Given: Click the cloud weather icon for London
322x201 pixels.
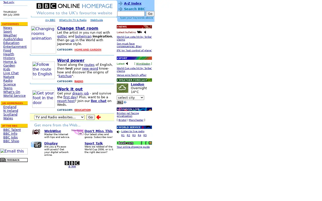Looking at the screenshot, I should tap(123, 88).
